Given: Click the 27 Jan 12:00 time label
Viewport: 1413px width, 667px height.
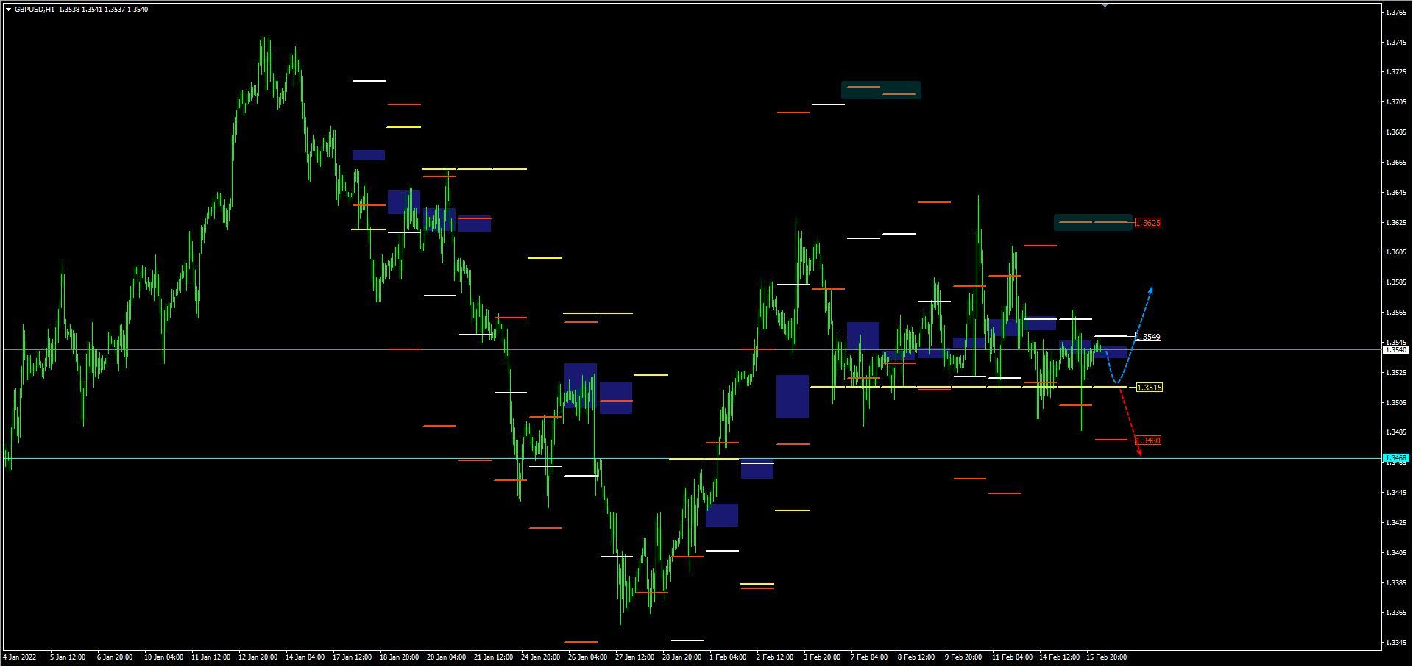Looking at the screenshot, I should pos(634,657).
